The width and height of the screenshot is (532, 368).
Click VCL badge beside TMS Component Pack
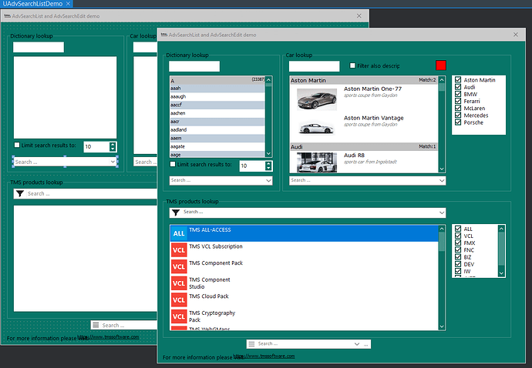pos(179,266)
